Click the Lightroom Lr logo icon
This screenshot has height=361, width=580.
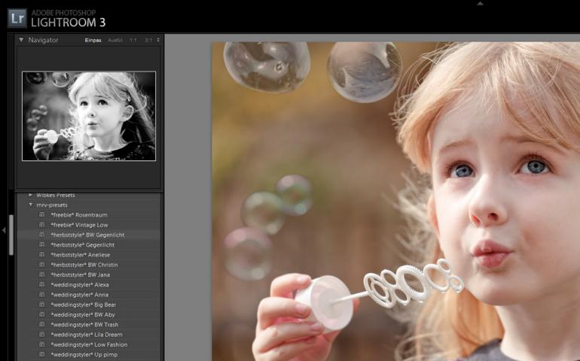coord(17,18)
